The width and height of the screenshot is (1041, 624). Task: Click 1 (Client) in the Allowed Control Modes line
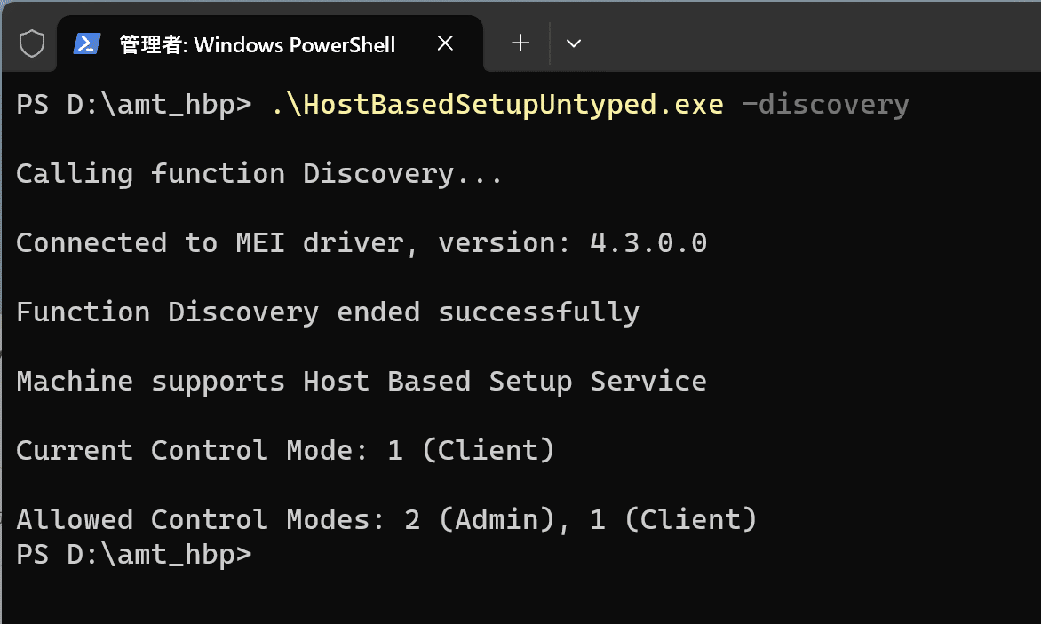click(x=673, y=520)
